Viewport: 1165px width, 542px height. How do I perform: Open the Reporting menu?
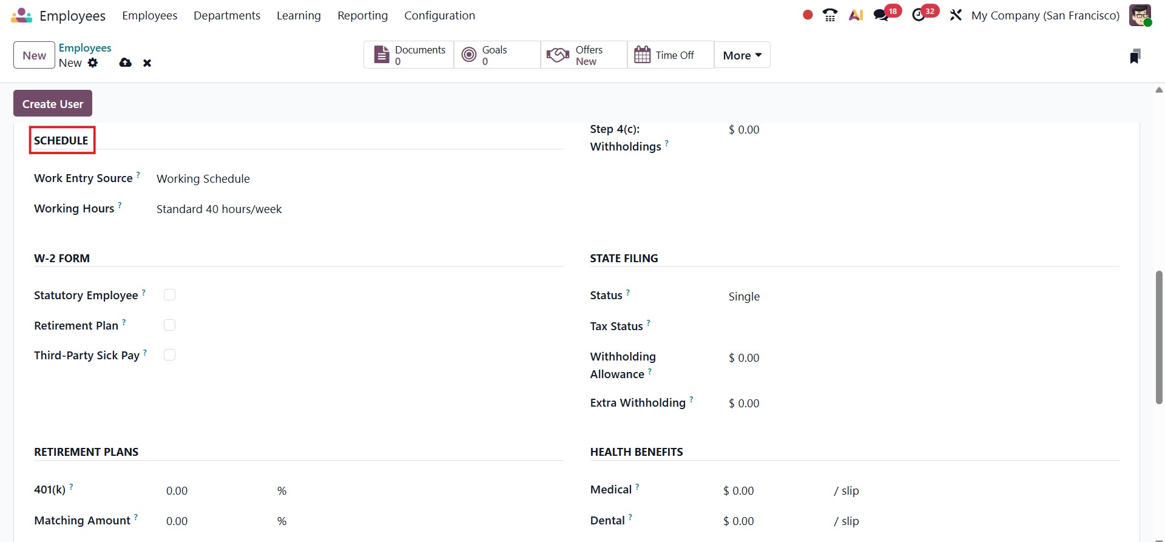tap(362, 16)
